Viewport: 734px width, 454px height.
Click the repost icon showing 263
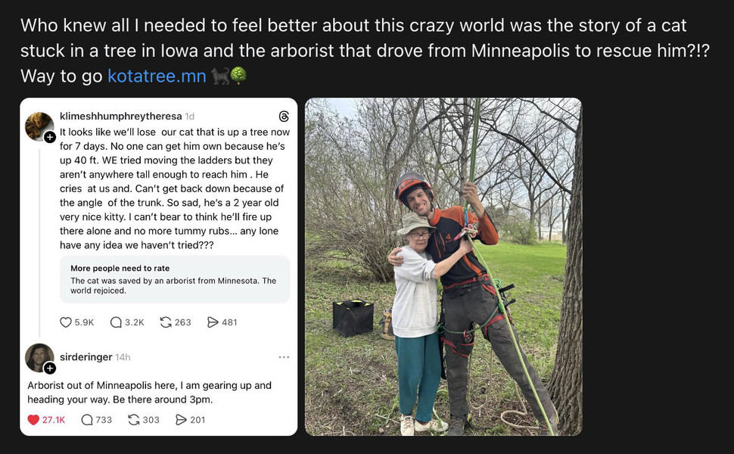click(x=166, y=322)
